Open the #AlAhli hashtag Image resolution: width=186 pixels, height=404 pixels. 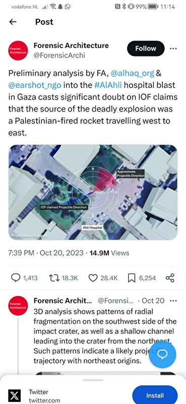(108, 85)
